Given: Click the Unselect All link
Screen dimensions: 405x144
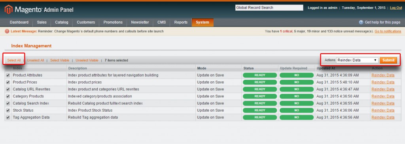Looking at the screenshot, I should pos(35,60).
